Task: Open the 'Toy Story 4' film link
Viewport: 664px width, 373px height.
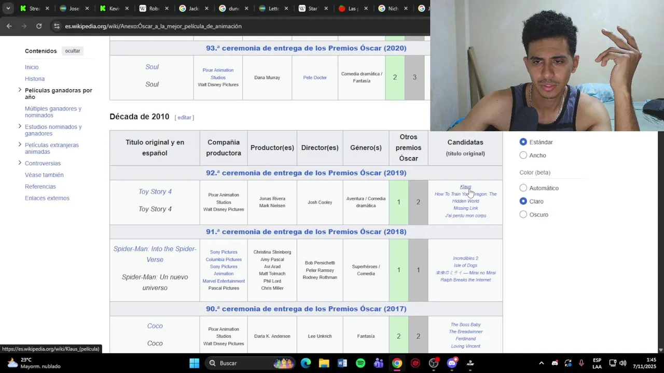Action: (x=155, y=192)
